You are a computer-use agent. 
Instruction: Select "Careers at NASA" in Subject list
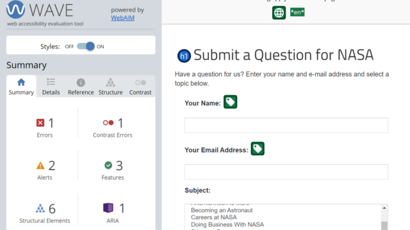214,217
